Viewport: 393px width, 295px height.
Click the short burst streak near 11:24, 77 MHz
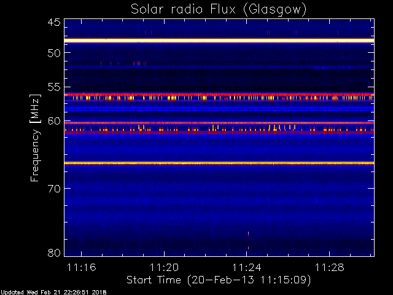click(248, 234)
